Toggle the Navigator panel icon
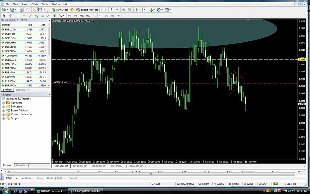The height and width of the screenshot is (194, 310). coord(34,10)
